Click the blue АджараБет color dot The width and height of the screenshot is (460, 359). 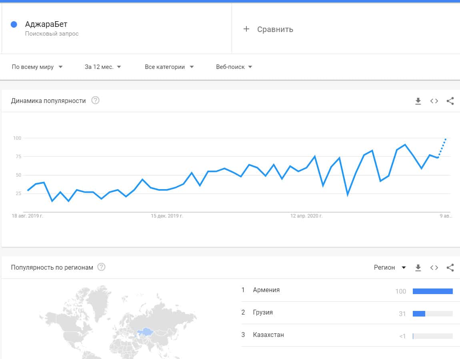point(14,24)
